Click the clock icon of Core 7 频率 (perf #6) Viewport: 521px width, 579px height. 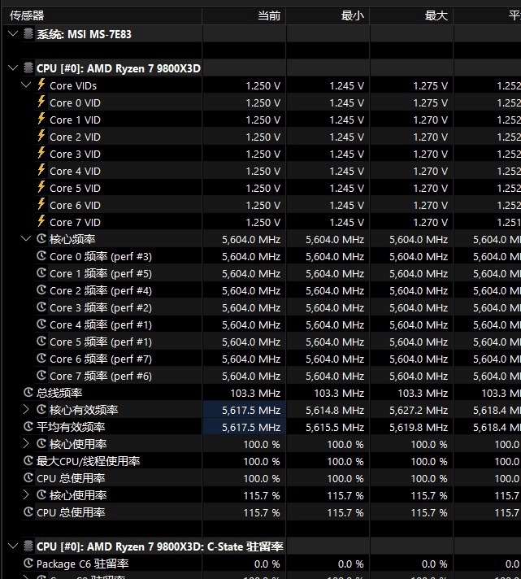[41, 375]
